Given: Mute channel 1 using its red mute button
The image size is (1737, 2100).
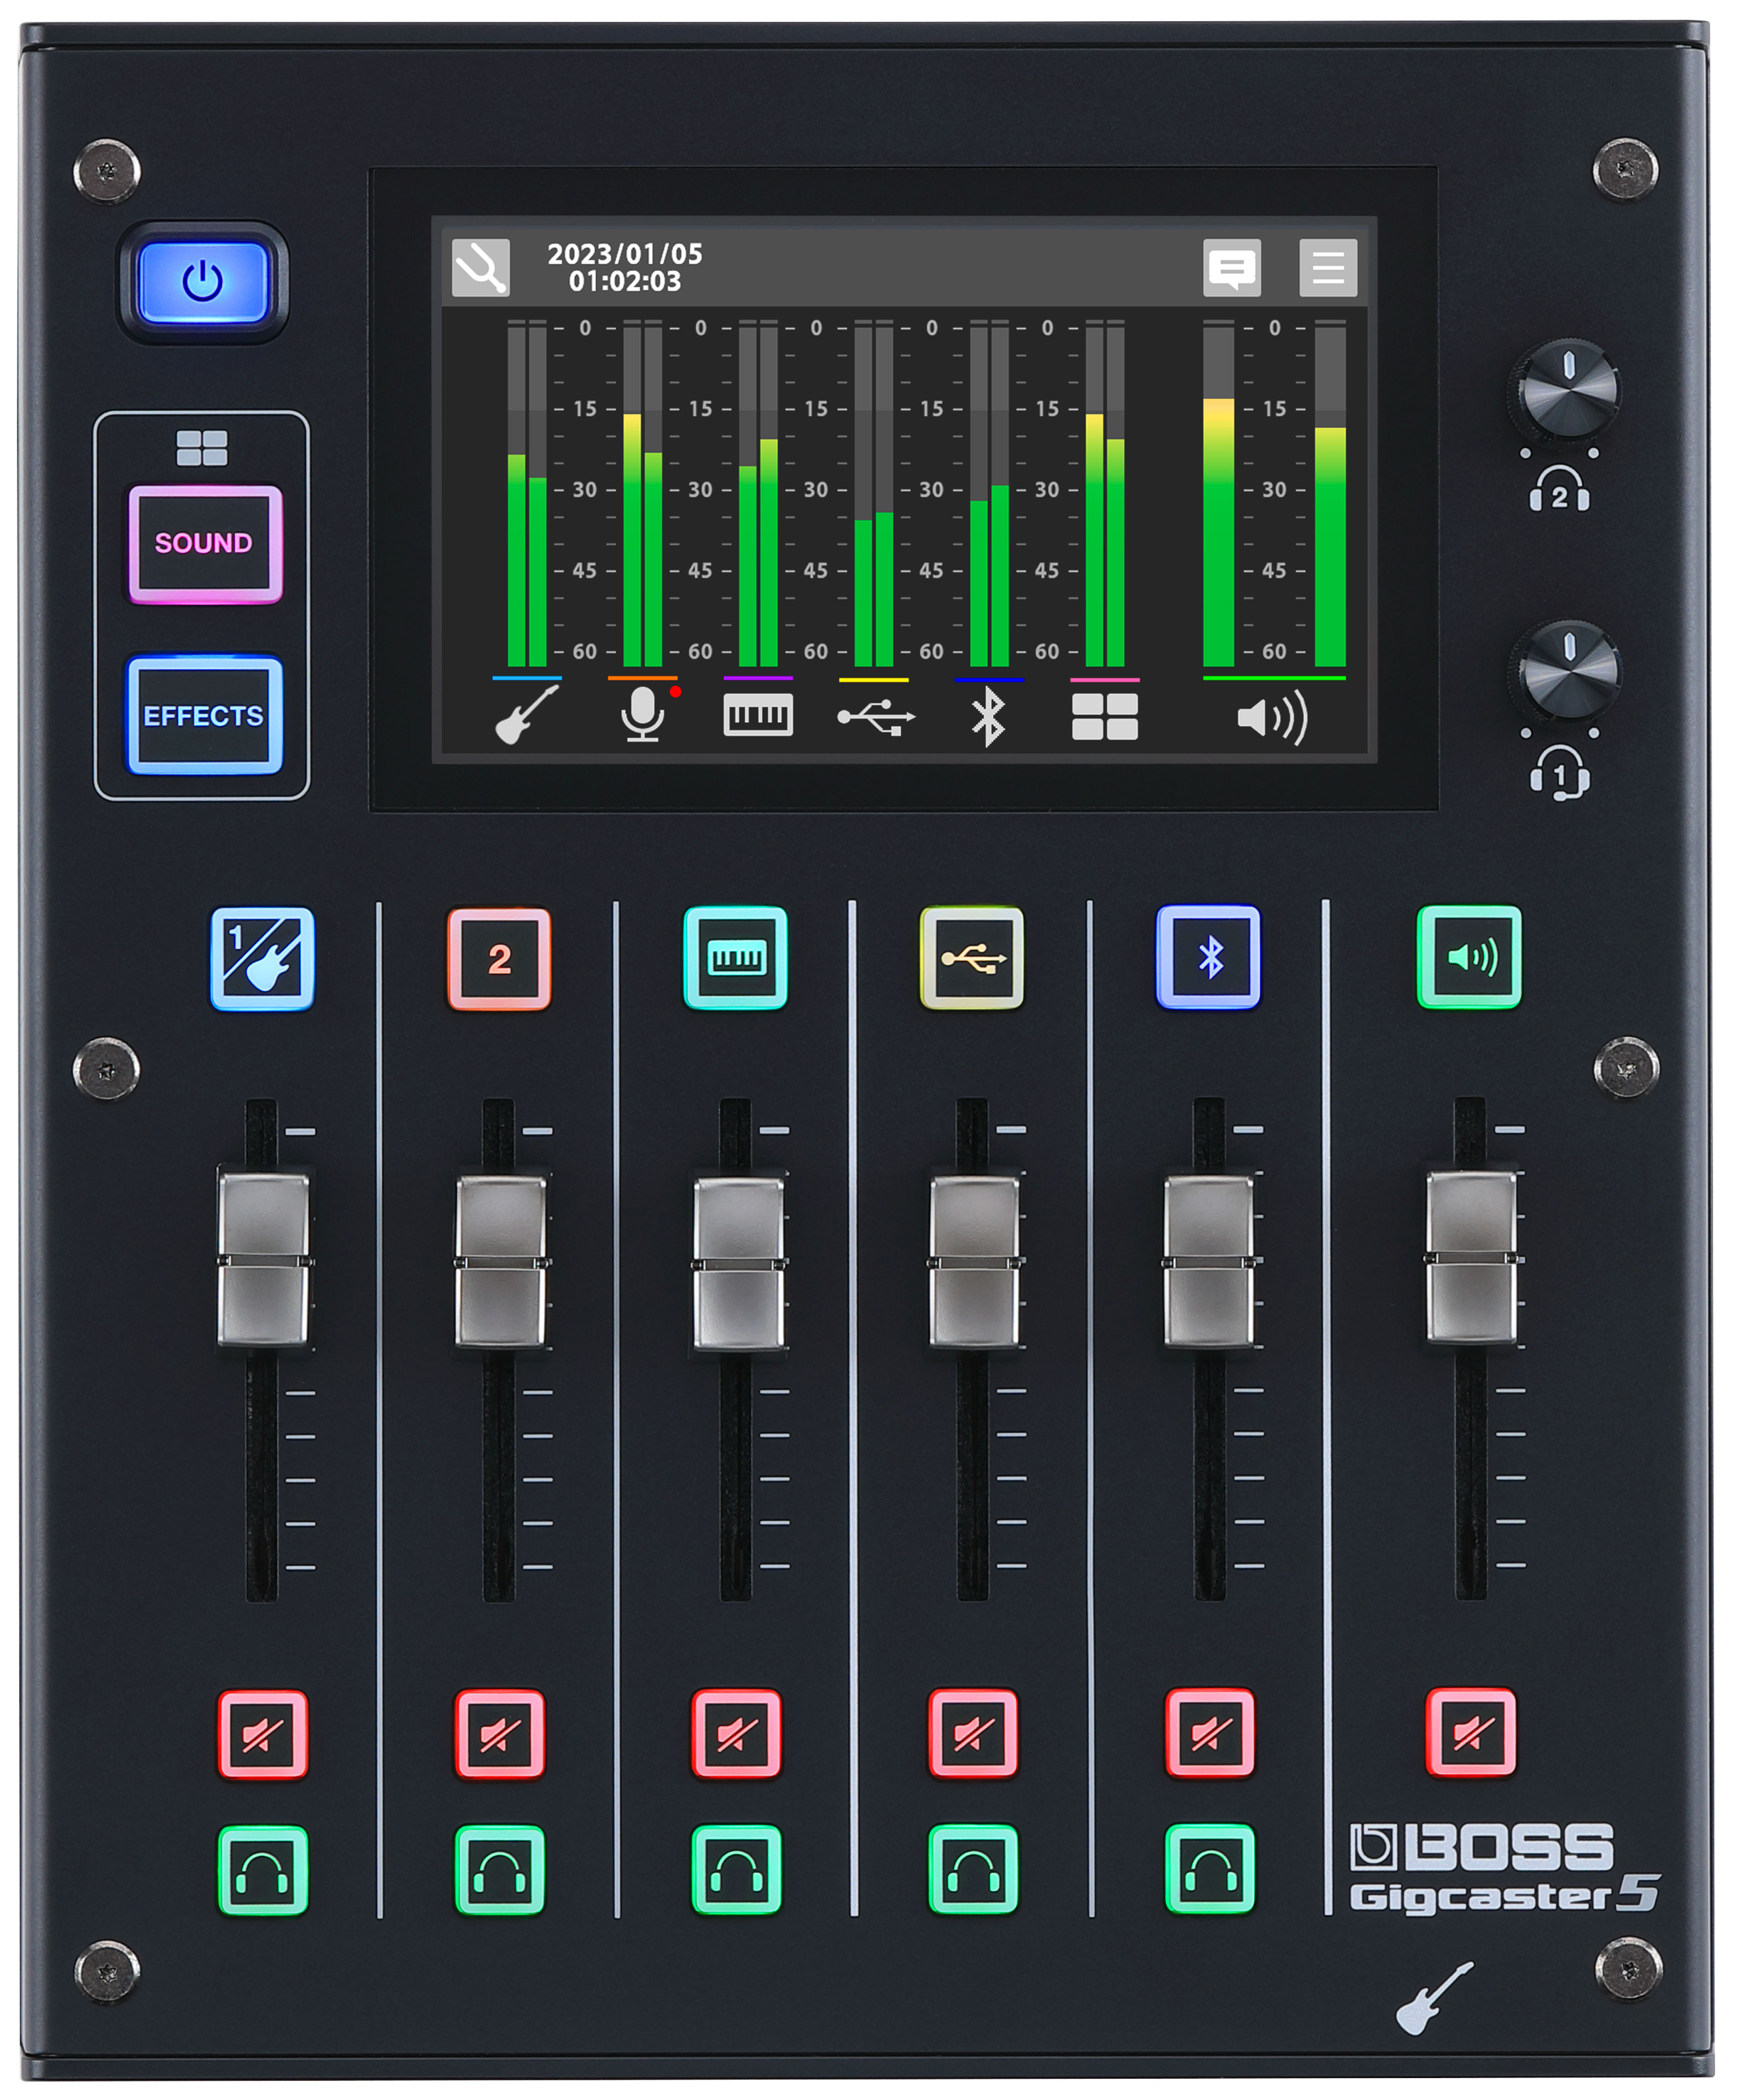Looking at the screenshot, I should (263, 1734).
